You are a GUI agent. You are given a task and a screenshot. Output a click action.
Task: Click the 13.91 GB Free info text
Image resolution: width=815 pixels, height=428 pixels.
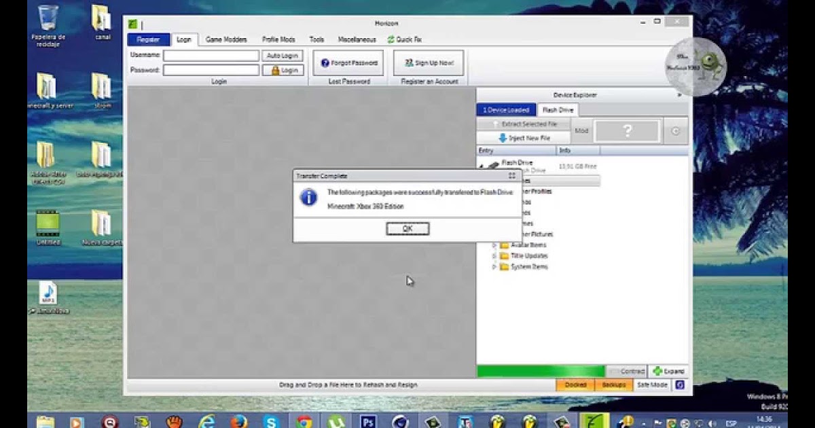(x=577, y=166)
